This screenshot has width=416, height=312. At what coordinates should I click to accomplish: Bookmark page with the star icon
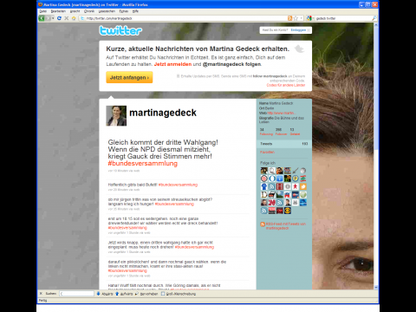coord(296,18)
